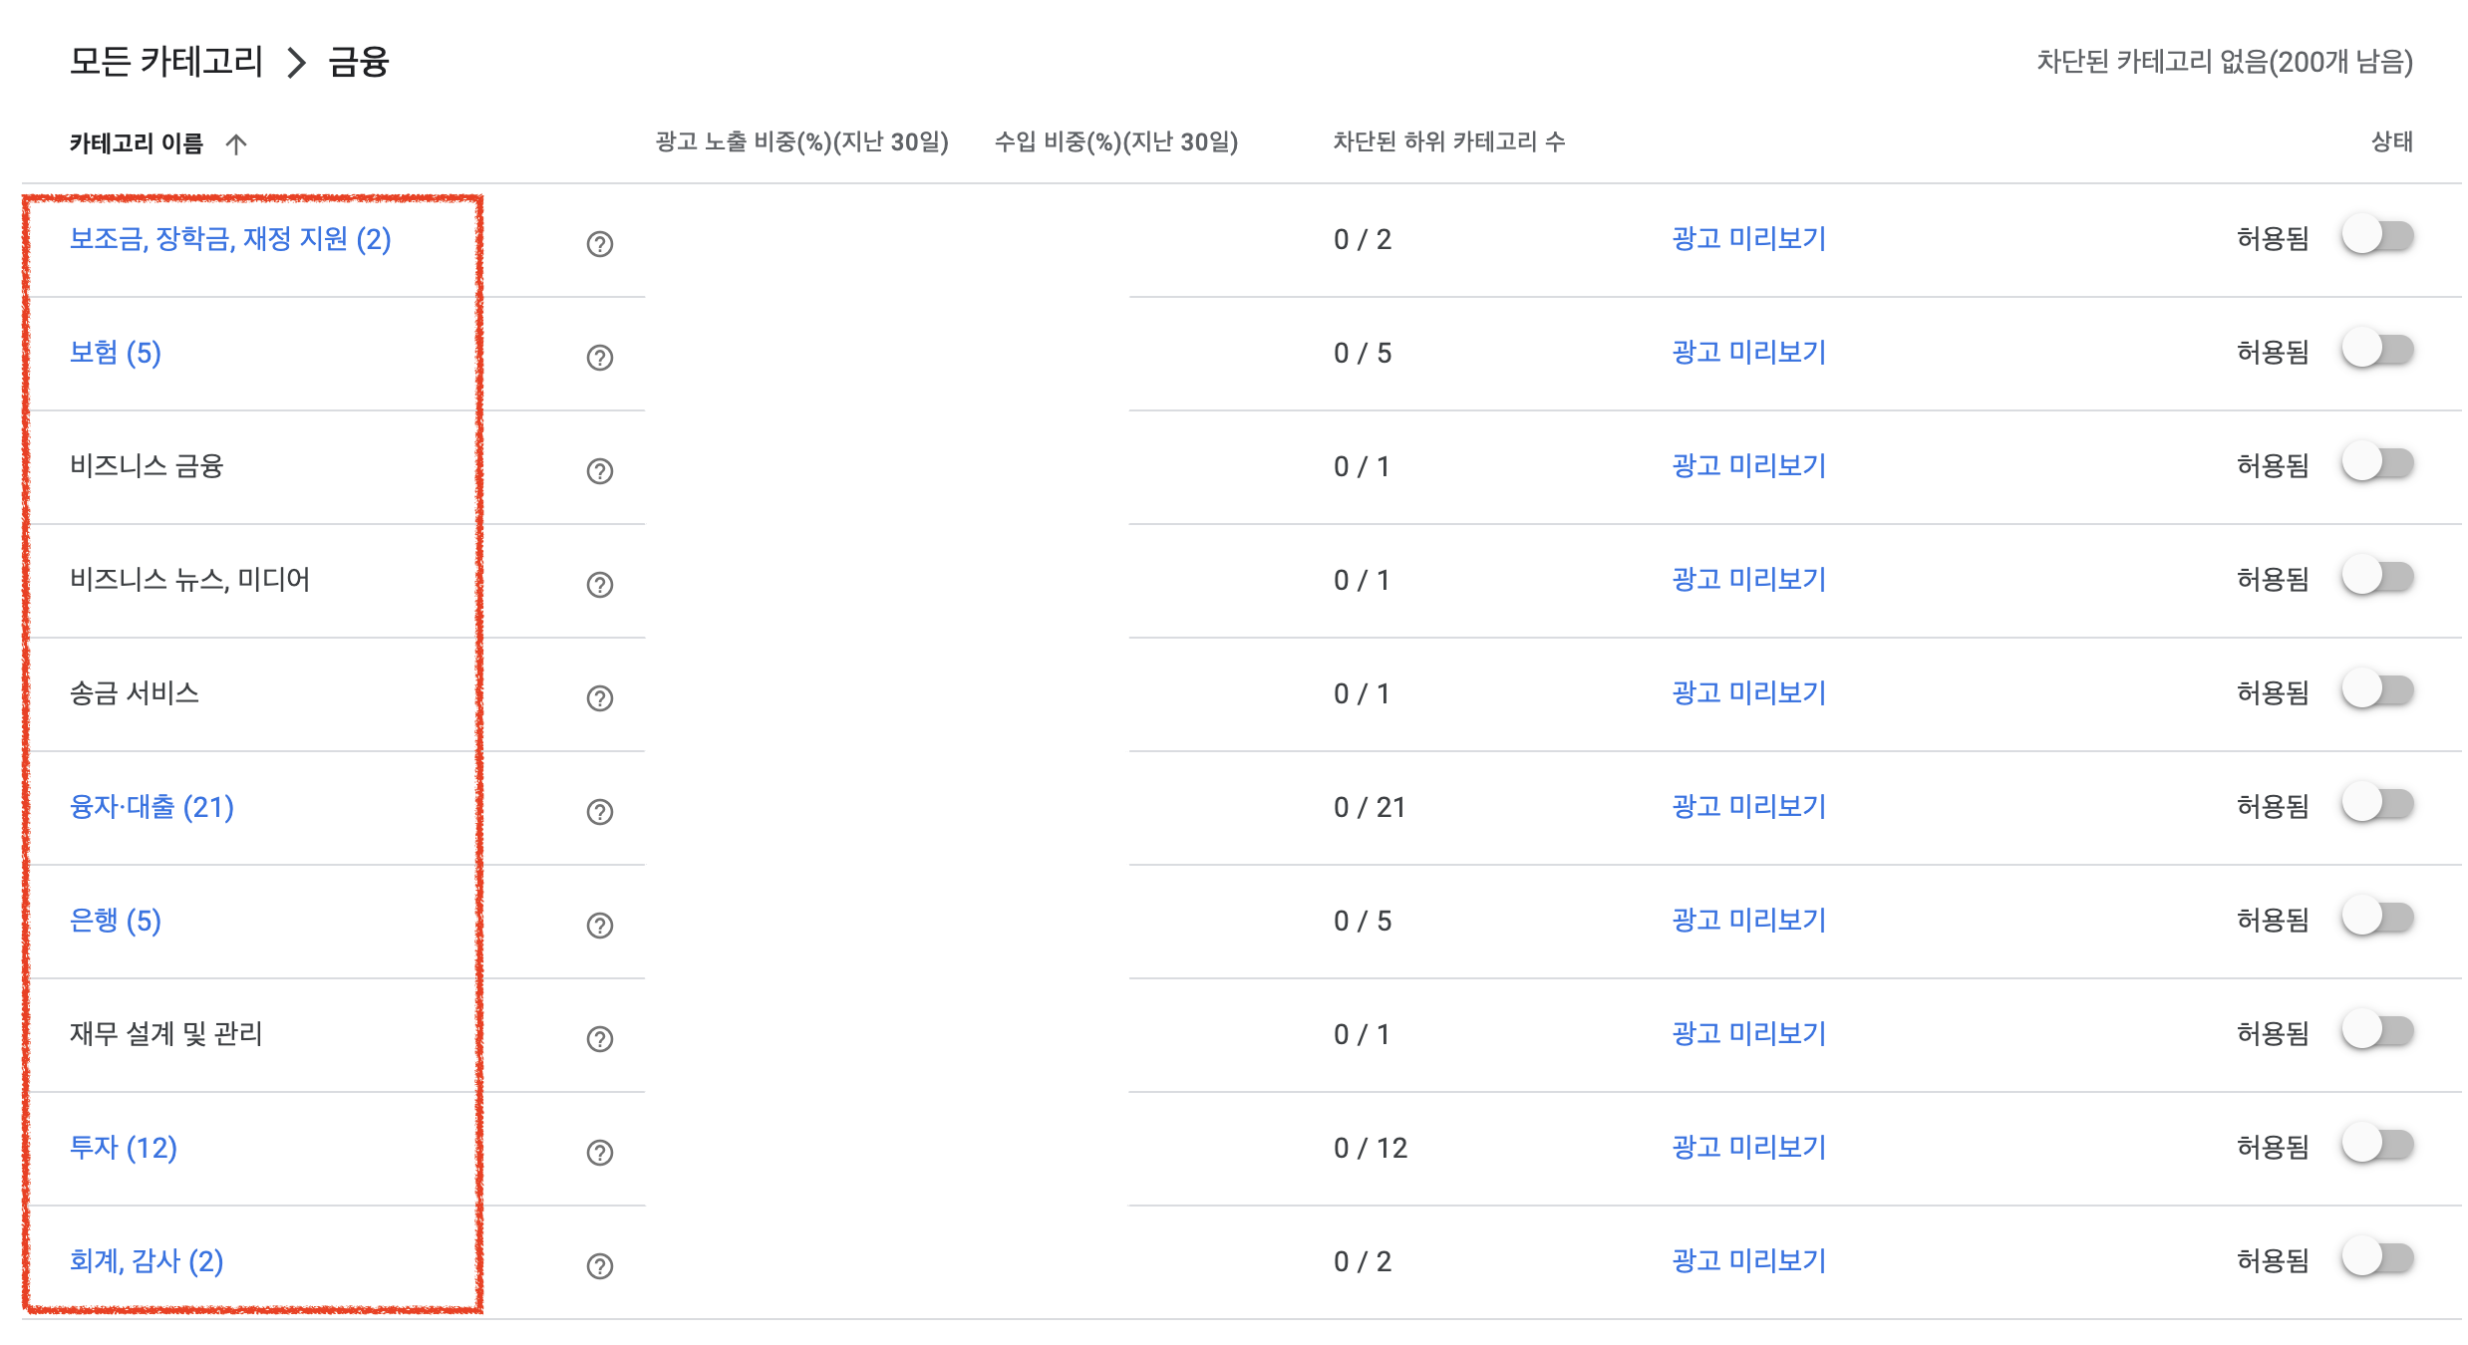Click help icon for 회계, 감사
The image size is (2468, 1345).
tap(599, 1266)
